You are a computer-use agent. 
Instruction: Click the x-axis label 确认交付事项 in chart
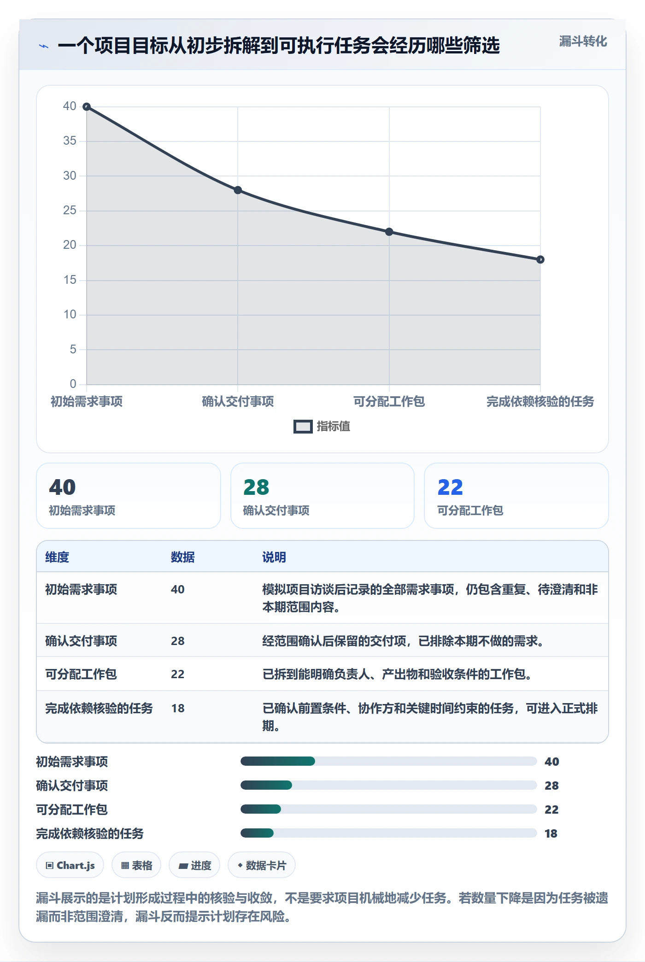pyautogui.click(x=238, y=402)
